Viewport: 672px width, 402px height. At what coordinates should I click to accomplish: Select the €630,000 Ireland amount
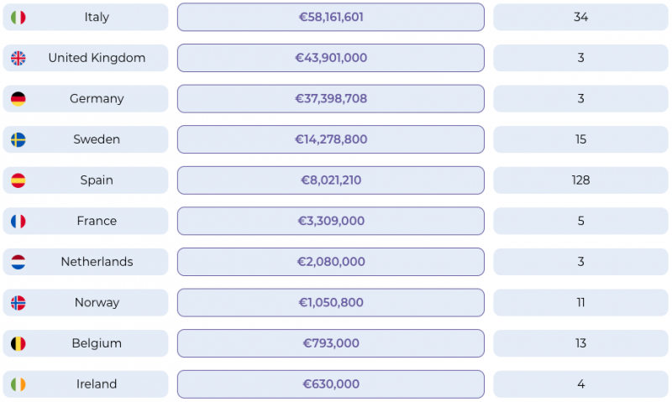coord(330,384)
